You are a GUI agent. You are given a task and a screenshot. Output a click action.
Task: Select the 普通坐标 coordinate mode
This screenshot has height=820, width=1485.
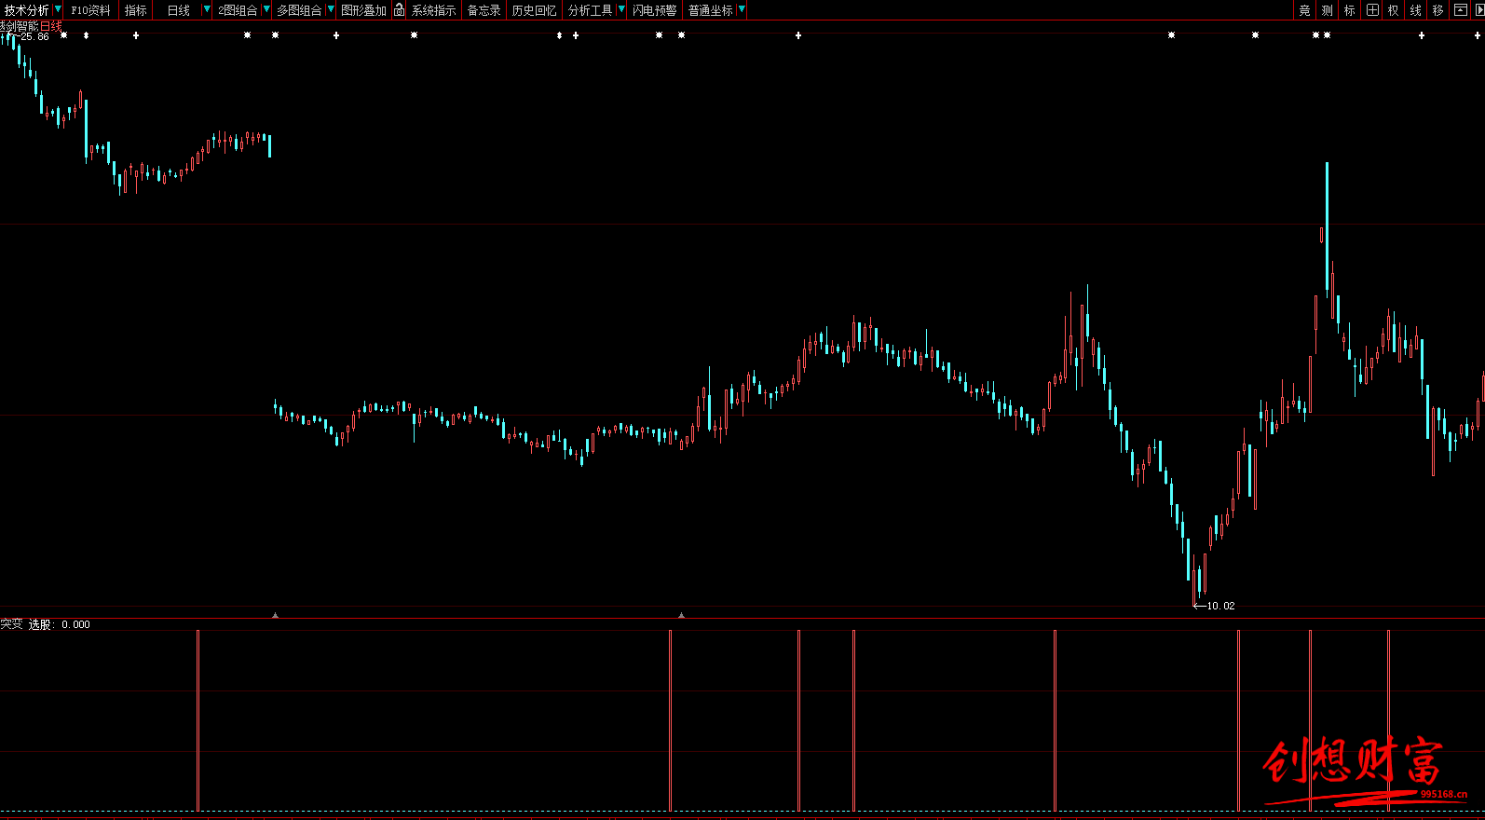(711, 10)
